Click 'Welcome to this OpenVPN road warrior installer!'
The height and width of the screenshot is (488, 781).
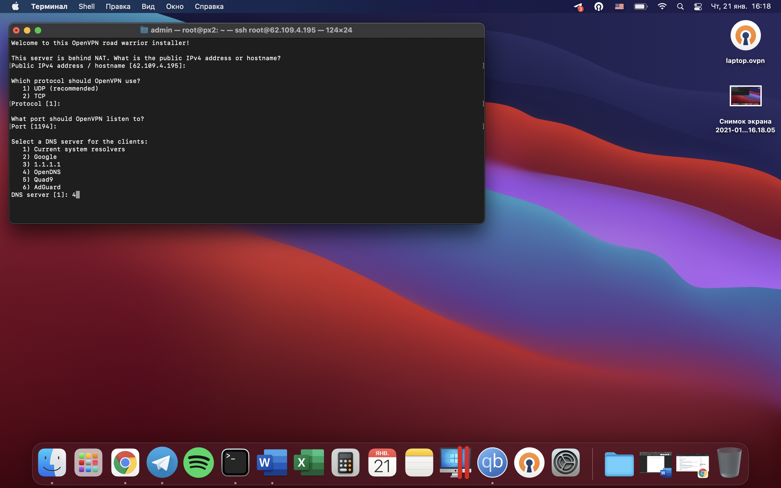[100, 43]
